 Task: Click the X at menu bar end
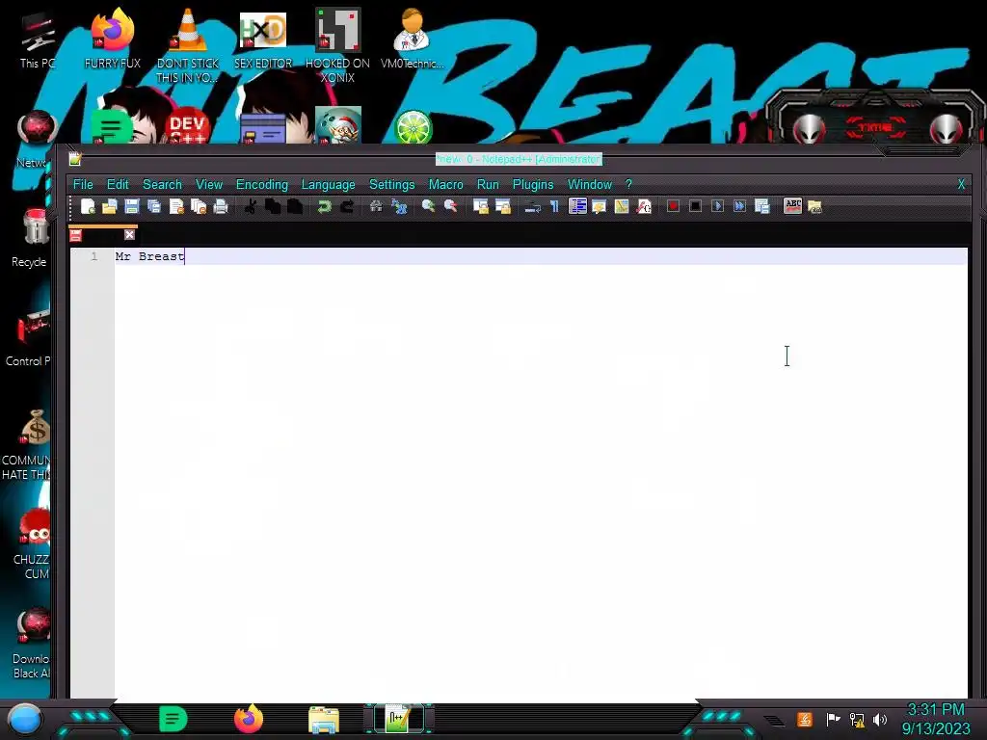[961, 184]
